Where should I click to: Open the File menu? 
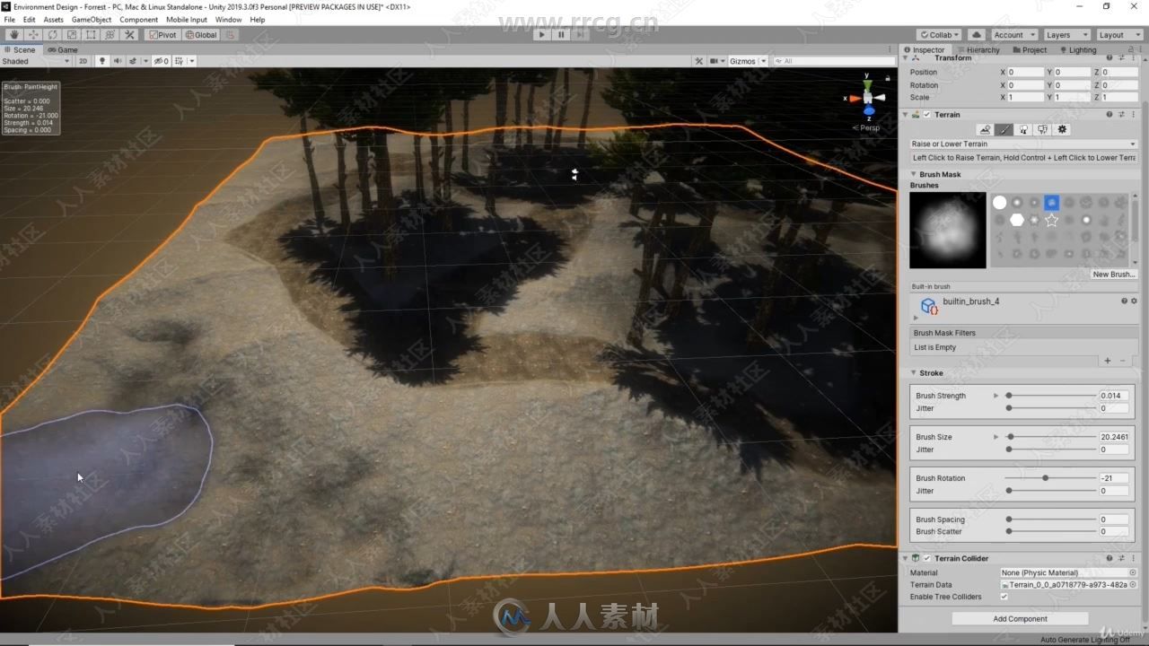click(10, 19)
